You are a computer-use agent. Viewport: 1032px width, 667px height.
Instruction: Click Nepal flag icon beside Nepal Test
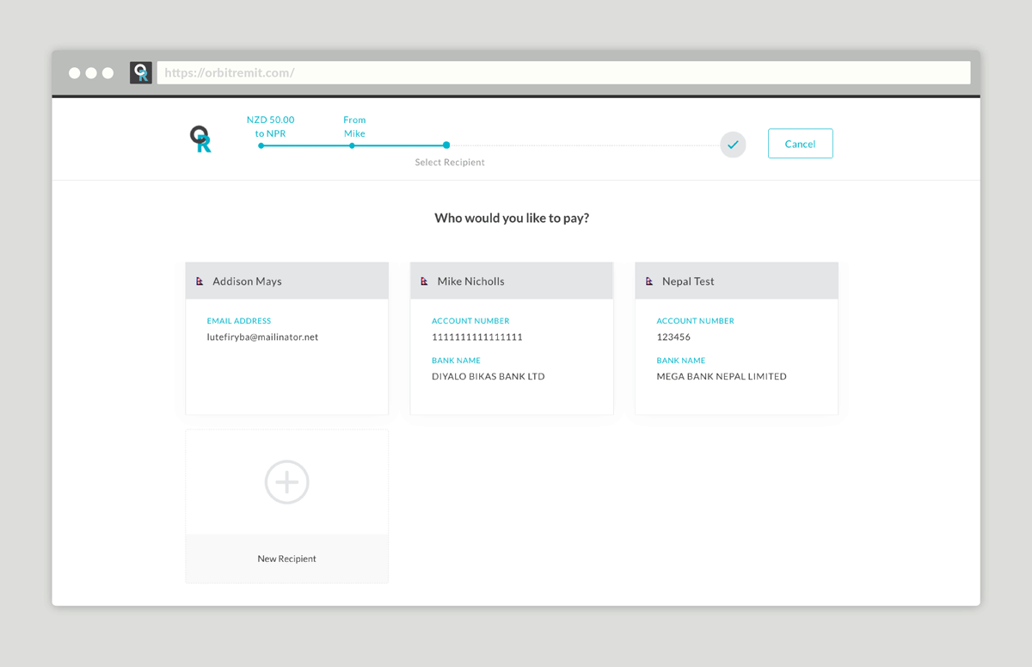click(x=649, y=281)
